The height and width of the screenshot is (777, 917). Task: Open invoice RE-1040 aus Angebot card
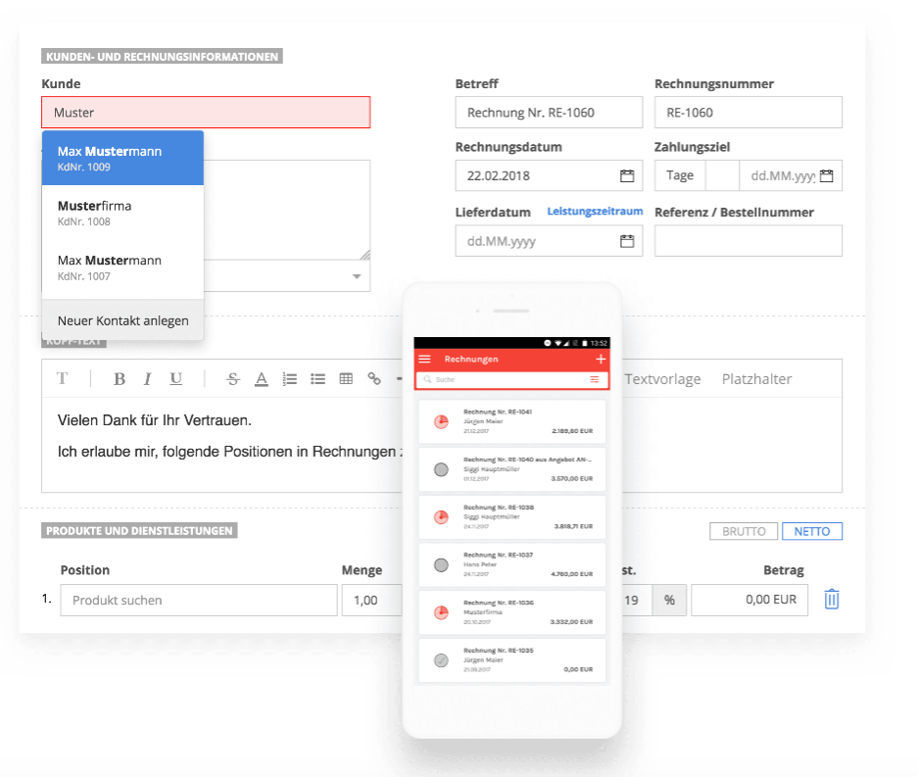512,469
